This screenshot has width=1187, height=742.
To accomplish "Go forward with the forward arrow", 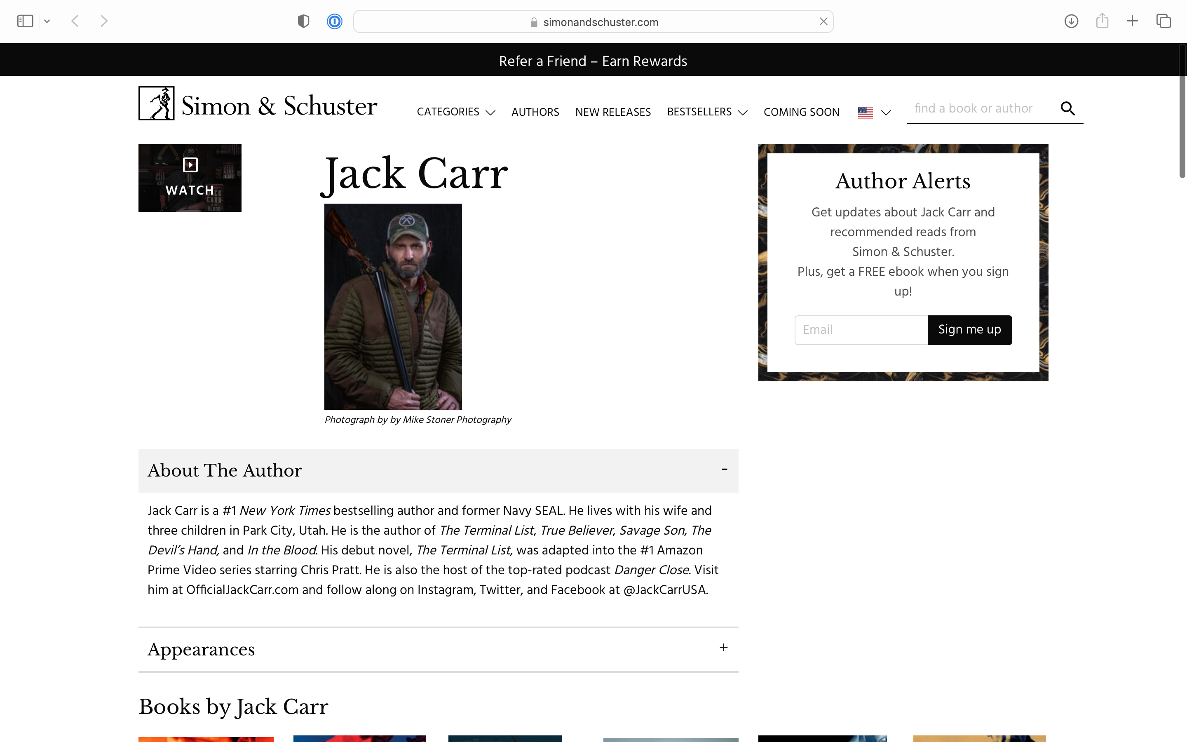I will pos(104,21).
